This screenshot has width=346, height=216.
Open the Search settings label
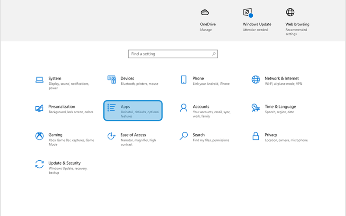(199, 135)
